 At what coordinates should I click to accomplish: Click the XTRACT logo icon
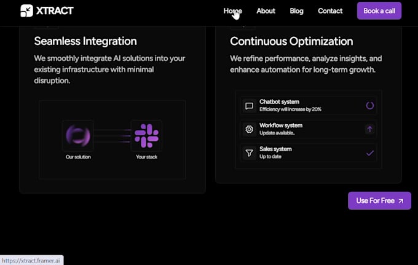[x=26, y=10]
